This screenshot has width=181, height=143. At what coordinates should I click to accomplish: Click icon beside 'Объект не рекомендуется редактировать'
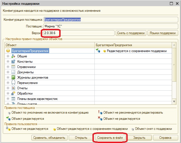pyautogui.click(x=100, y=112)
